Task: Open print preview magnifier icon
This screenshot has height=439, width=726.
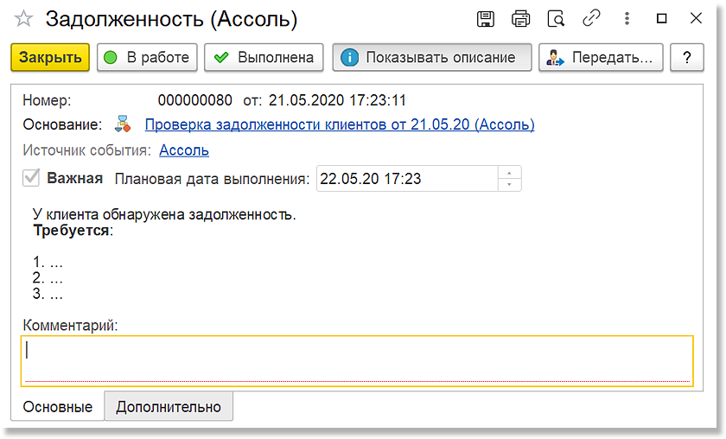Action: (556, 19)
